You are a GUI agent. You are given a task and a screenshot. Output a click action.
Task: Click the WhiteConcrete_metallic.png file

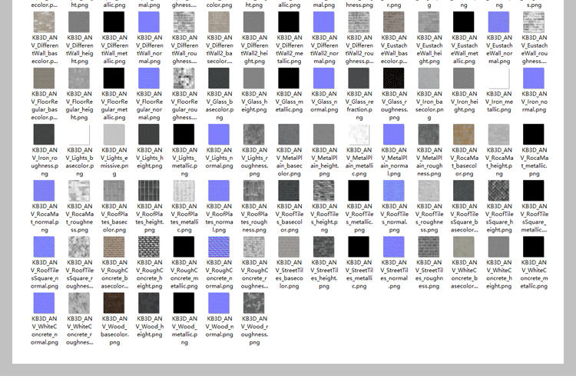534,247
